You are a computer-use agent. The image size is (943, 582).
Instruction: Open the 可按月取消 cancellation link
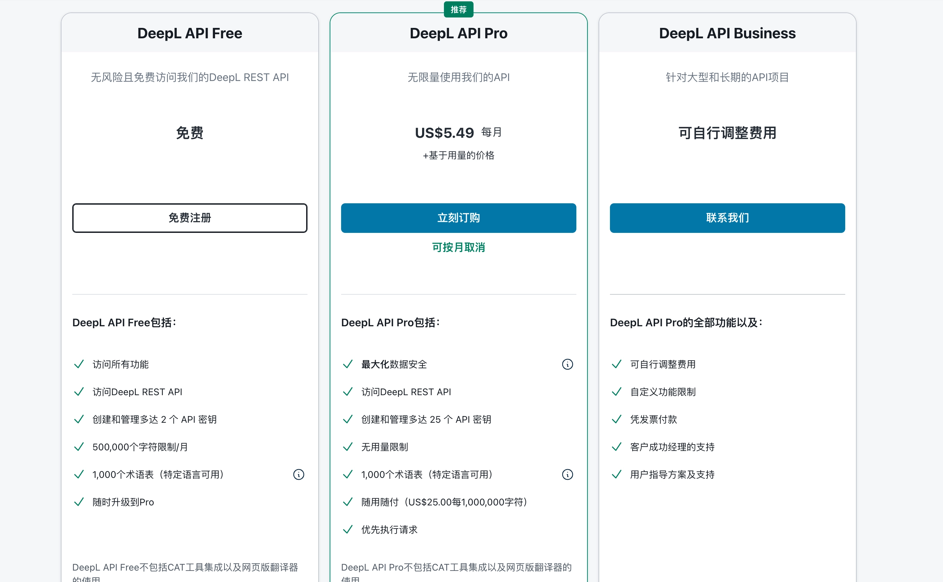(x=458, y=248)
